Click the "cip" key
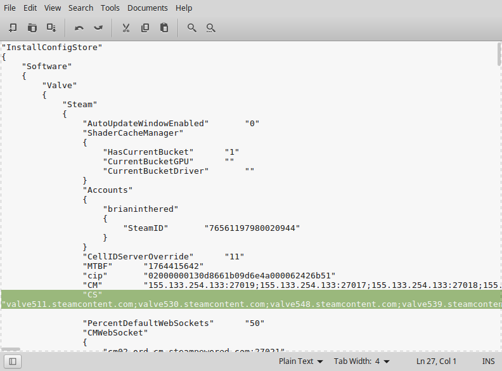This screenshot has width=502, height=371. click(x=95, y=276)
